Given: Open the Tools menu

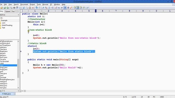Looking at the screenshot, I should [39, 4].
